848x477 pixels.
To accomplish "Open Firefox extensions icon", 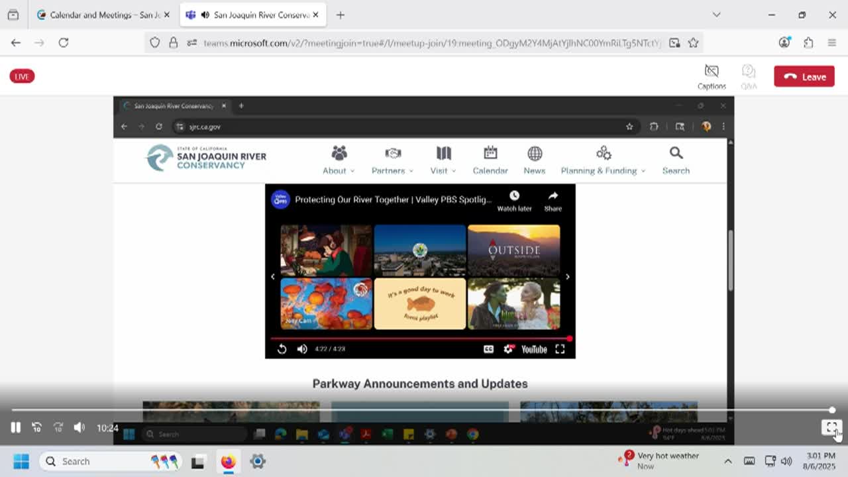I will click(x=808, y=42).
